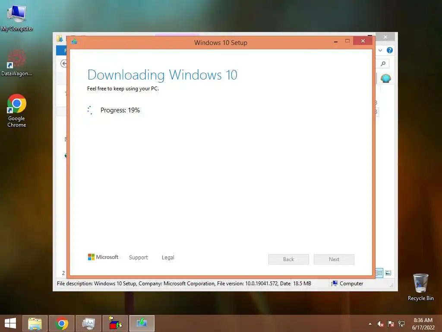Click the Microsoft logo in Setup

point(103,257)
